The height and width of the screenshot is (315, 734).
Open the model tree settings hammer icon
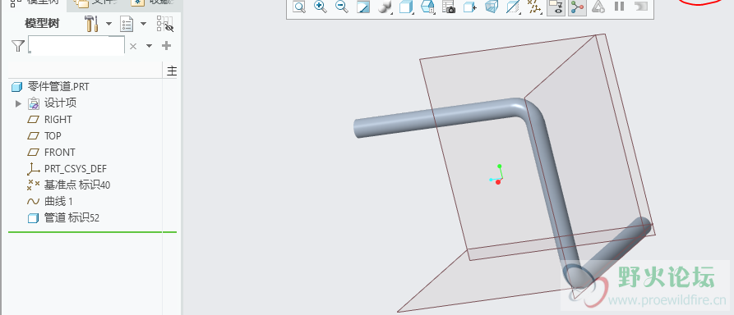(92, 24)
